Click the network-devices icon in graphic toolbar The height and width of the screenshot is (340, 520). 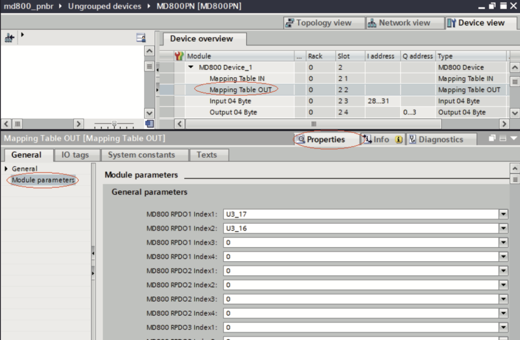9,38
